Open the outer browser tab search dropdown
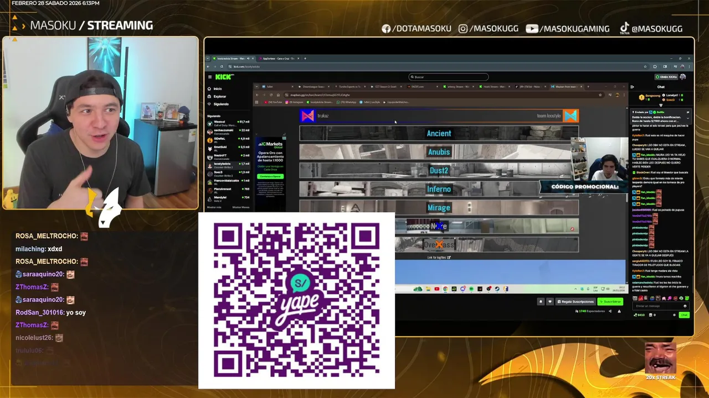Screen dimensions: 709x398 coord(208,59)
